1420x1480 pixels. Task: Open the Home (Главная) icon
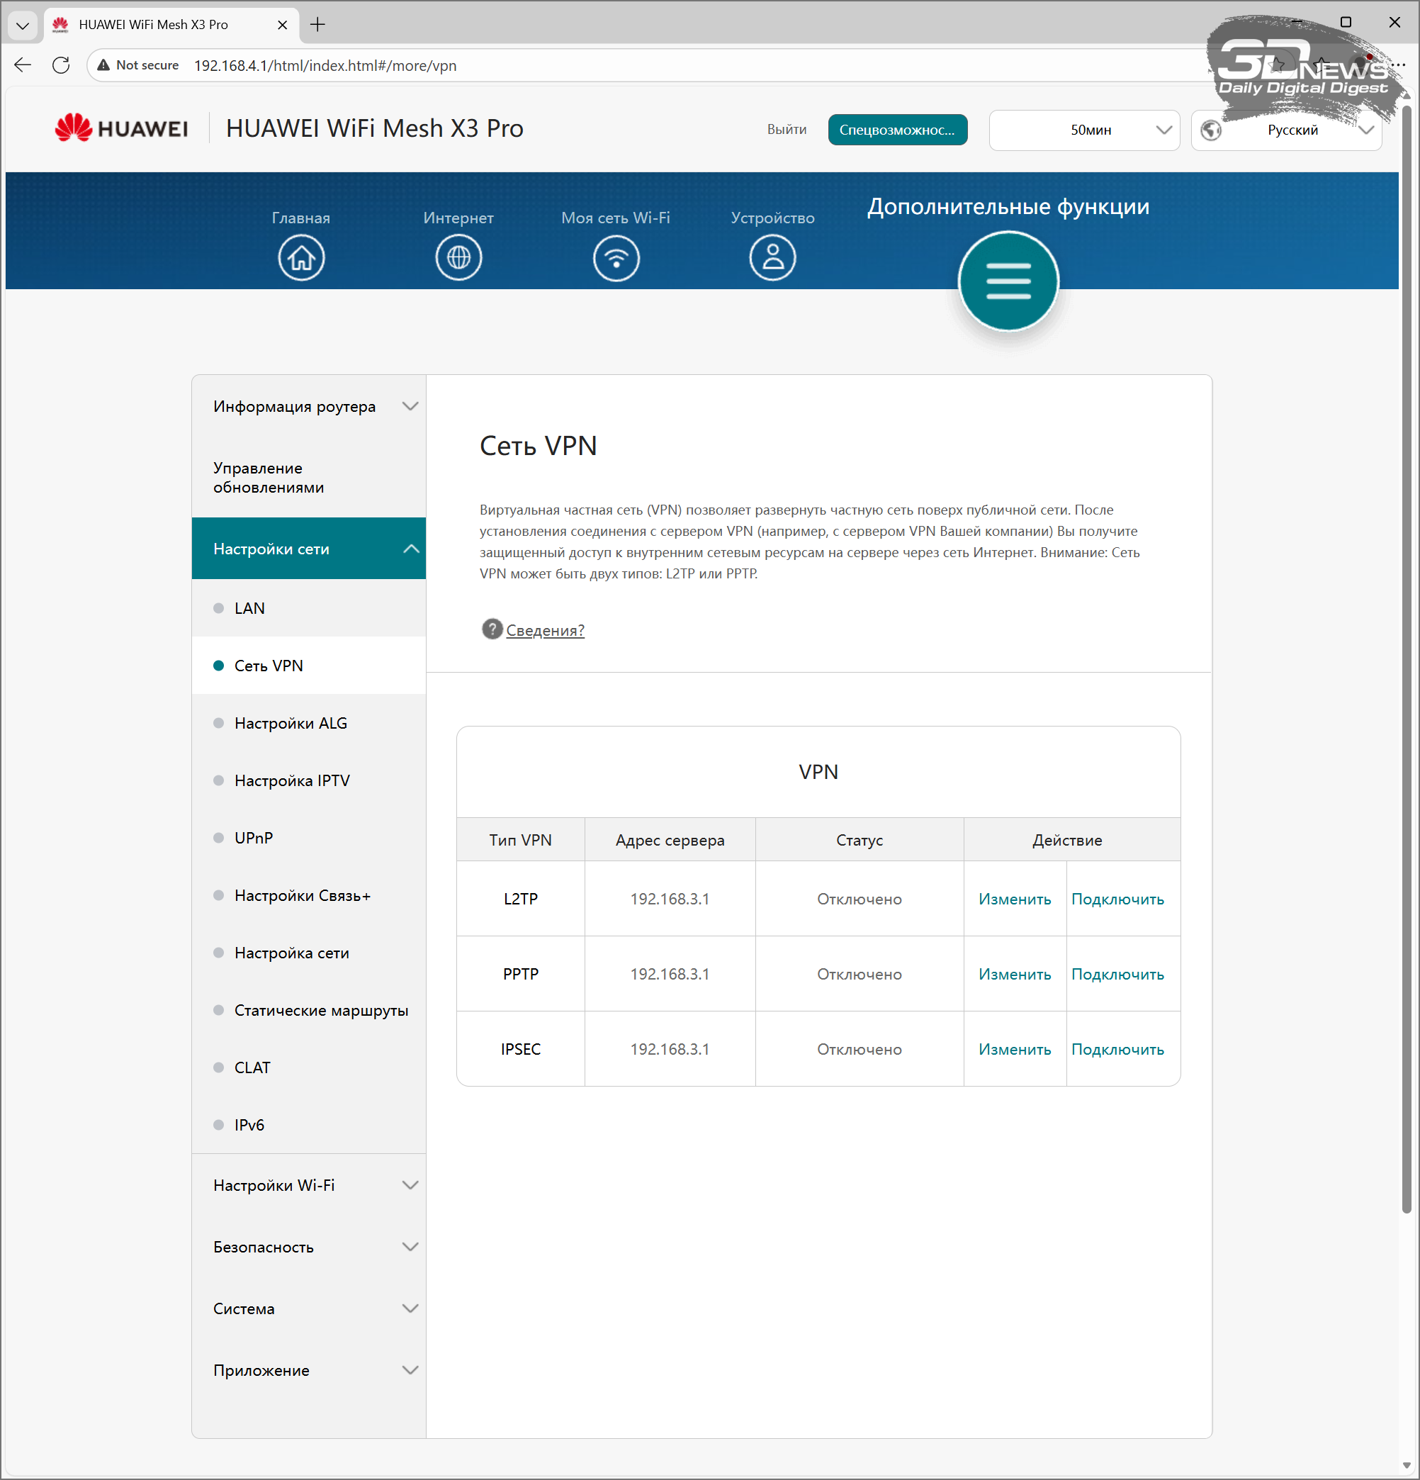point(301,258)
